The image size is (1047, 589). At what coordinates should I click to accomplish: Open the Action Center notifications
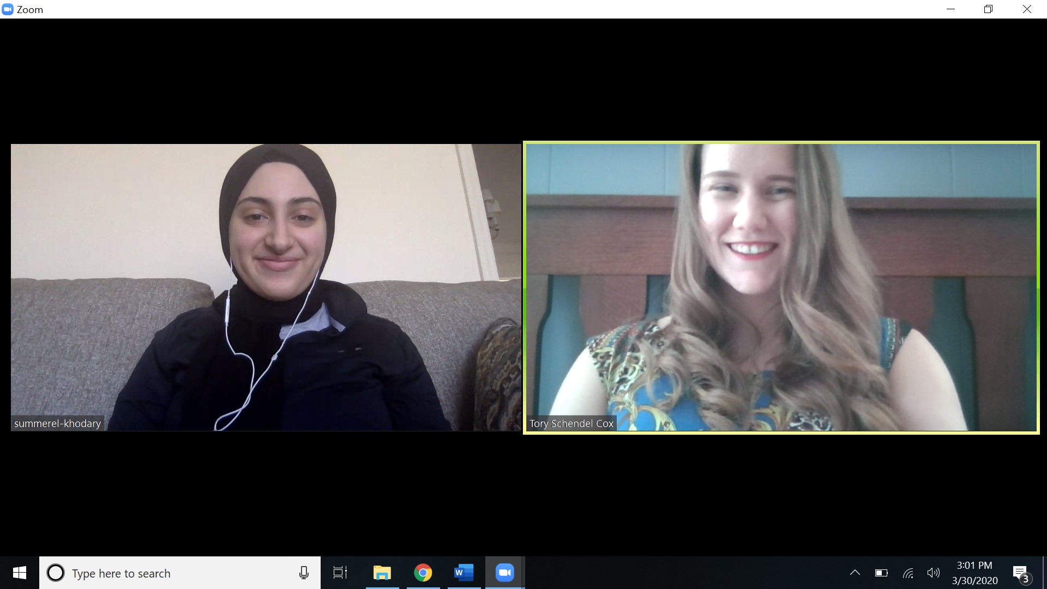1021,573
